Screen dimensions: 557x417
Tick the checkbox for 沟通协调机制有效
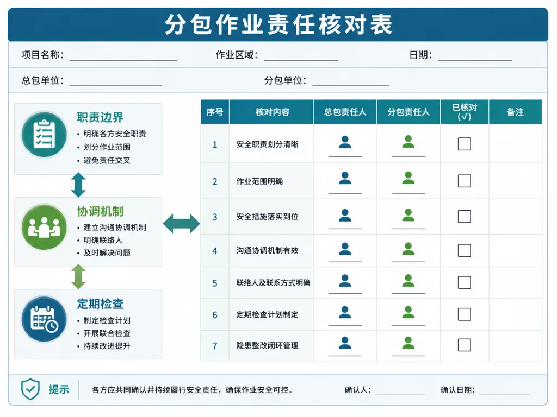pos(465,250)
